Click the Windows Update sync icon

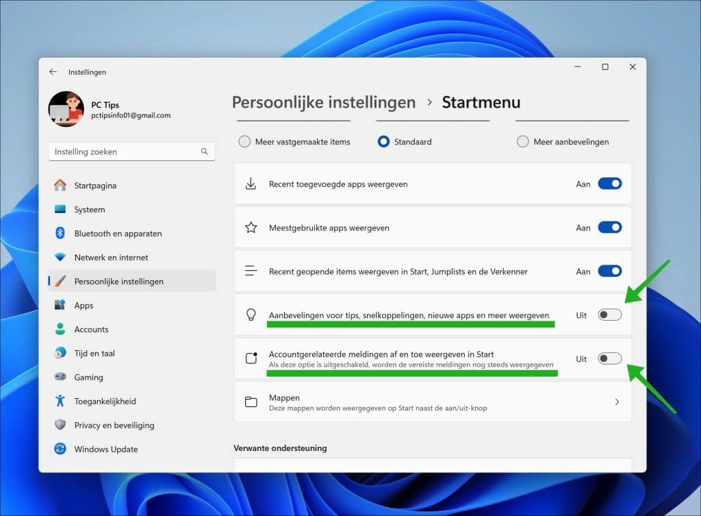pos(60,449)
